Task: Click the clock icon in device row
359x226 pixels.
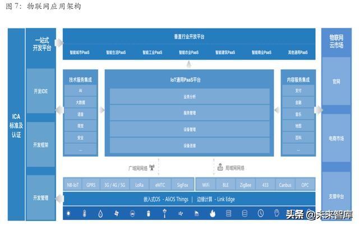Action: (261, 213)
